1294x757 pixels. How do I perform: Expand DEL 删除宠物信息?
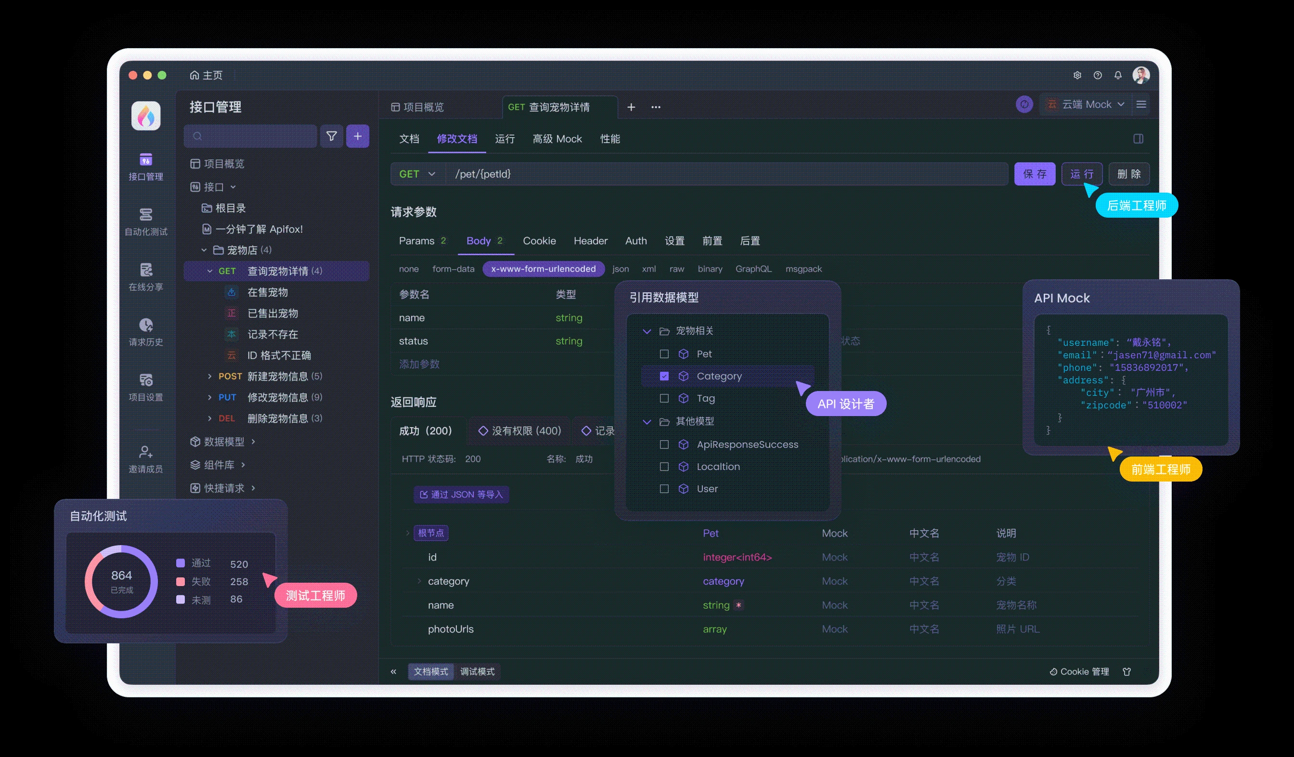coord(209,418)
